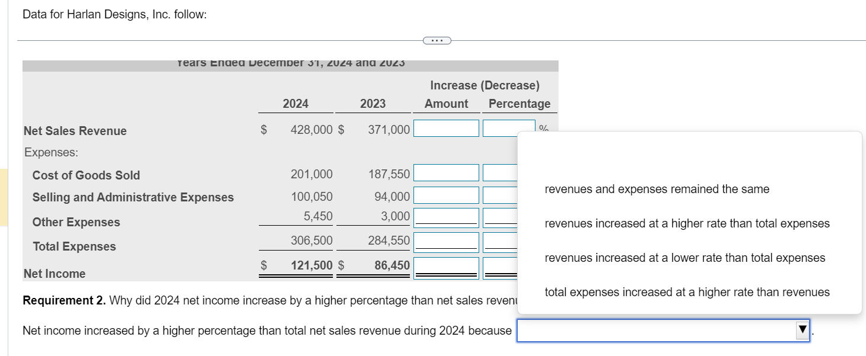Open the answer choices dropdown arrow

tap(801, 331)
